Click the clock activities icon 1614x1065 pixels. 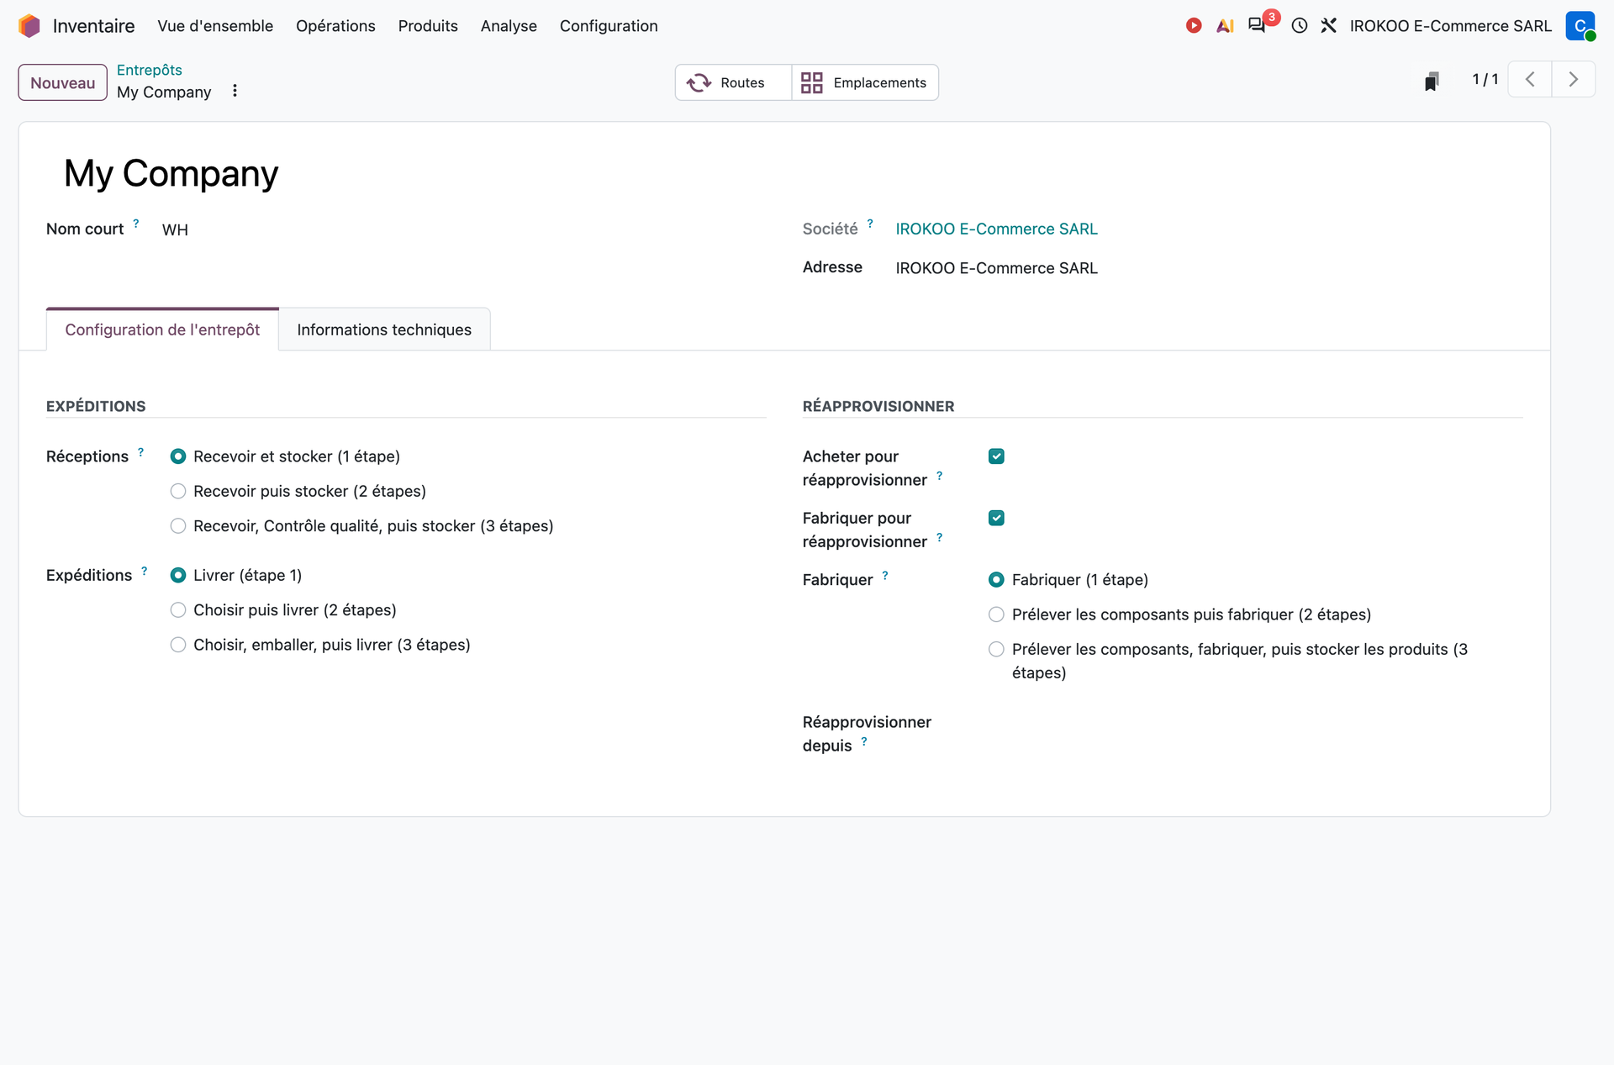pyautogui.click(x=1300, y=26)
